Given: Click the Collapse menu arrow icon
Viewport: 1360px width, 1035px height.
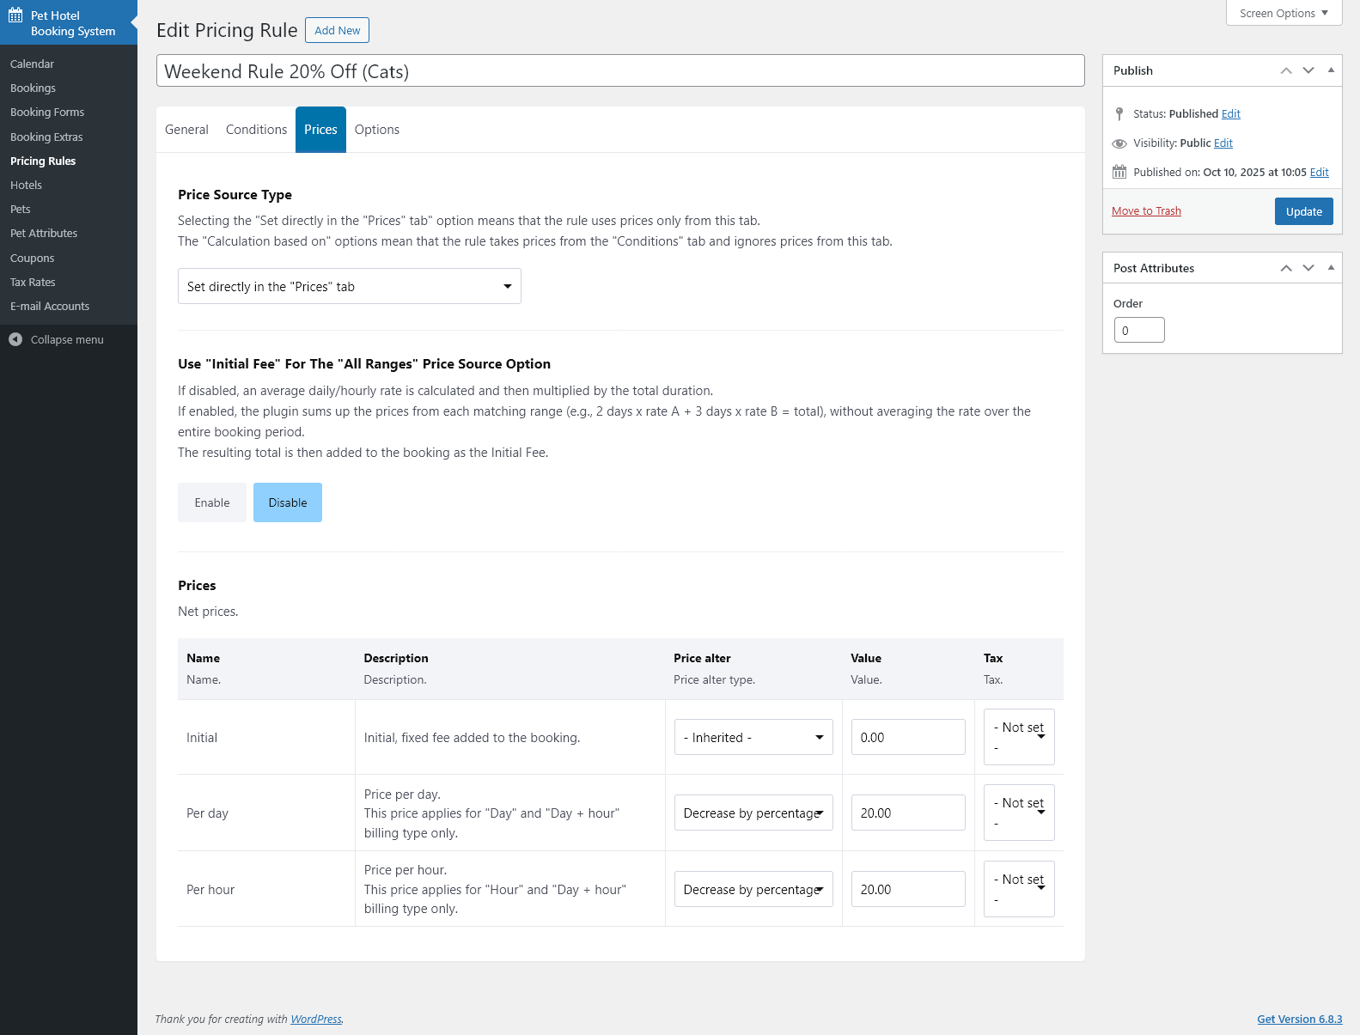Looking at the screenshot, I should [15, 339].
